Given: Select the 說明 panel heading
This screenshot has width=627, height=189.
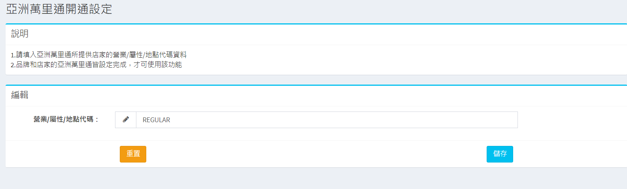Looking at the screenshot, I should [20, 34].
